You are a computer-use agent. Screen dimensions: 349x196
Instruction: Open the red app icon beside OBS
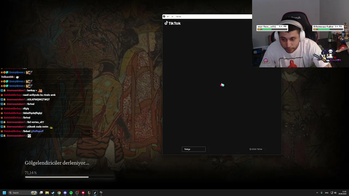click(83, 193)
